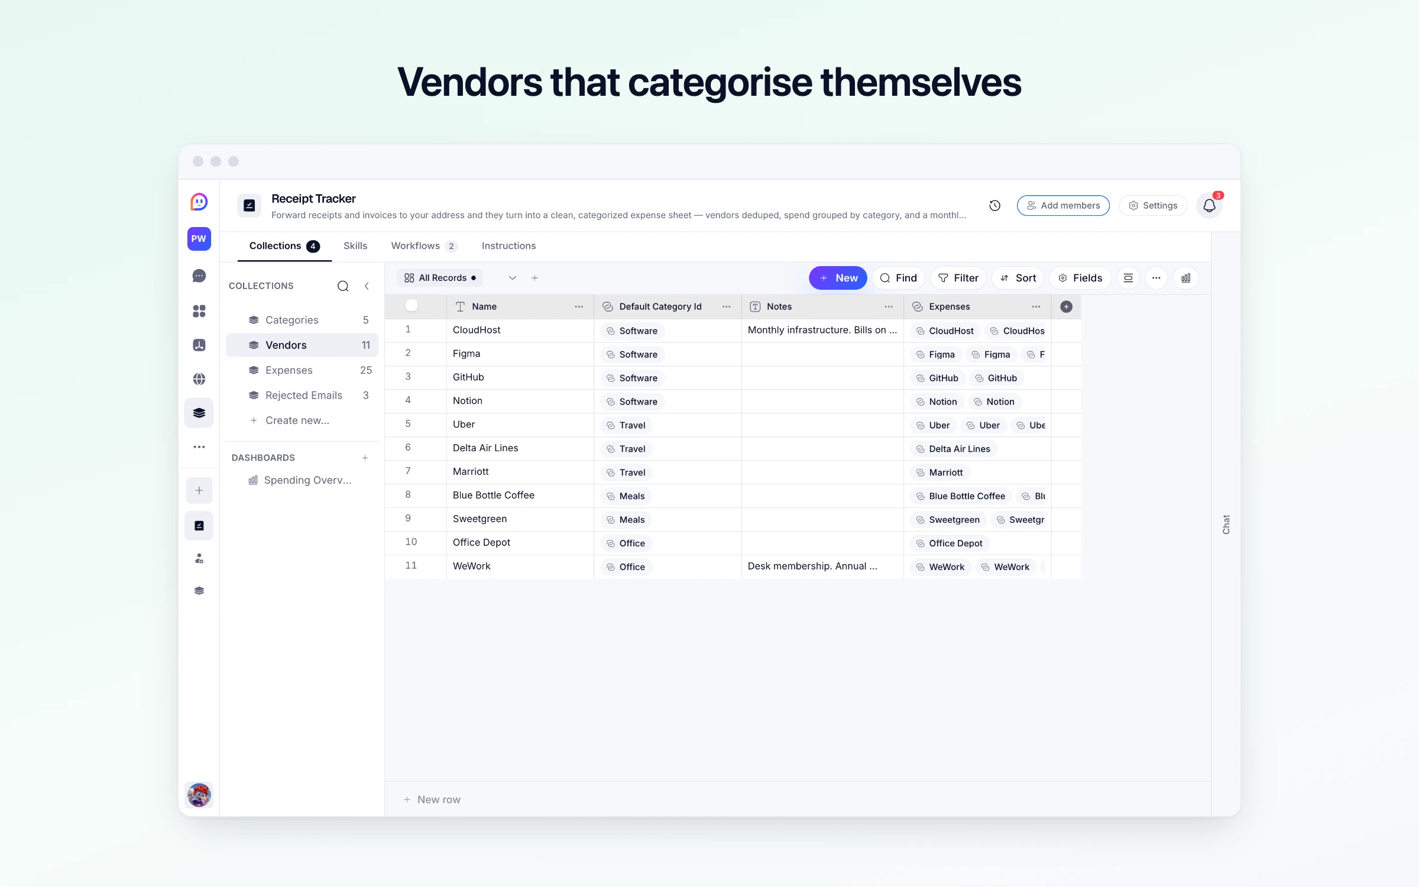Open the user profile avatar
1419x887 pixels.
(x=199, y=795)
